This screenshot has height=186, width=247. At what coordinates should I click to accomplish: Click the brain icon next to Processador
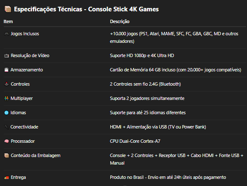[x=6, y=141]
